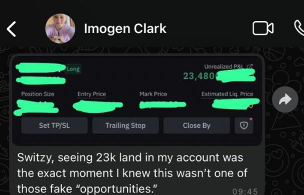This screenshot has width=304, height=195.
Task: Forward the message with the share arrow
Action: coord(285,99)
